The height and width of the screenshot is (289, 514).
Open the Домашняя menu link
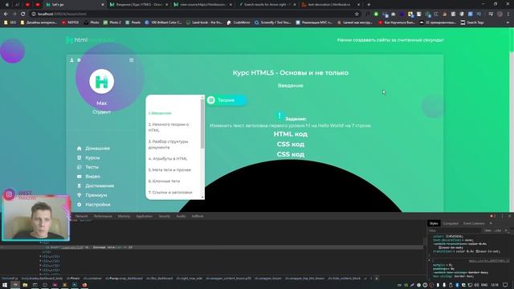(97, 149)
